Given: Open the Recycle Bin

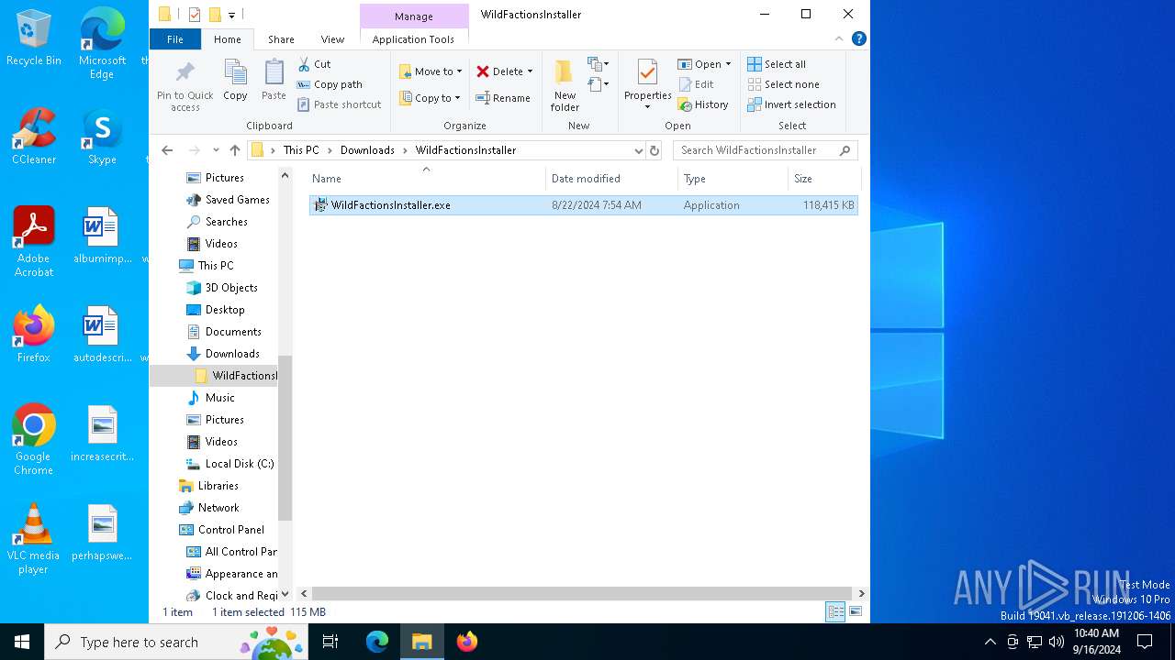Looking at the screenshot, I should (x=34, y=38).
